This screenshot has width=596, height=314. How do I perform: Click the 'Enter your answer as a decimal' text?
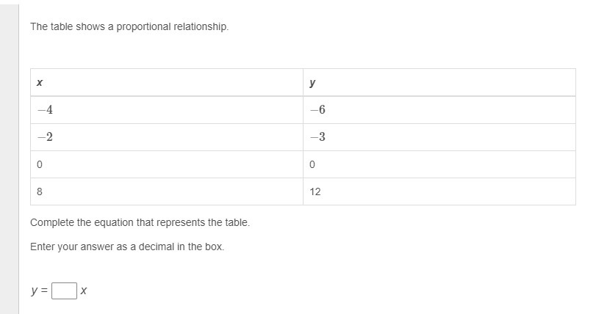click(127, 247)
